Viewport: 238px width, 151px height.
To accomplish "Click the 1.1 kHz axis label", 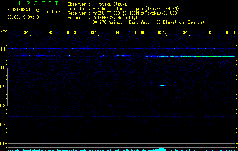I will click(3, 49).
